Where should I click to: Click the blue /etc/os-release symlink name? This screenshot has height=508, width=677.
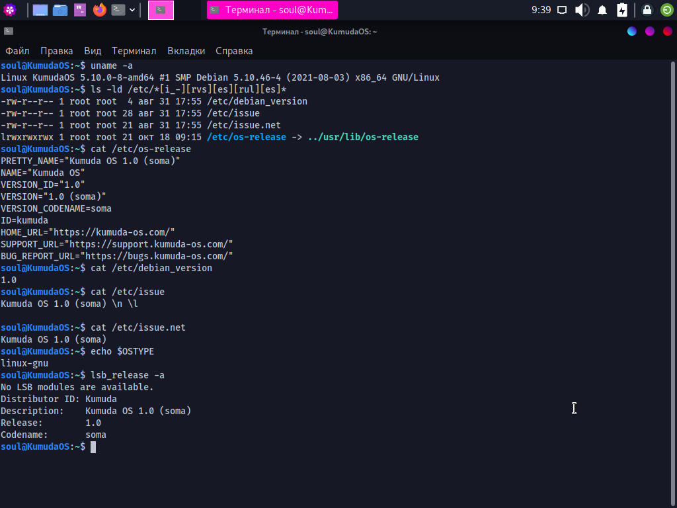[x=247, y=137]
